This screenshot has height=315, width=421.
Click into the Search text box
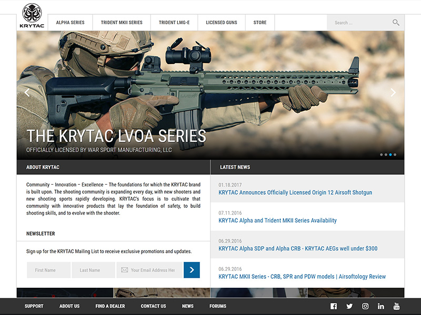(358, 23)
